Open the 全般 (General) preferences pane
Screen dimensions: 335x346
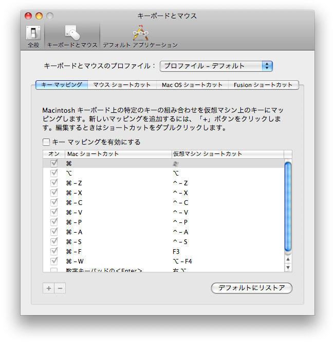coord(33,37)
